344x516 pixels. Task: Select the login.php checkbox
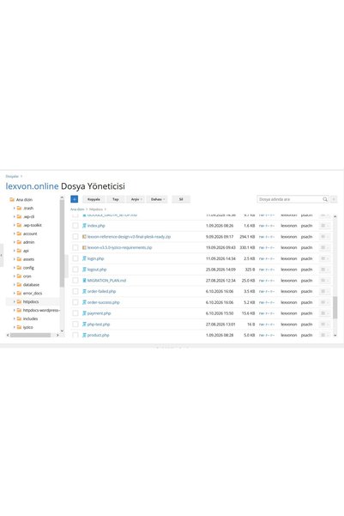tap(75, 258)
